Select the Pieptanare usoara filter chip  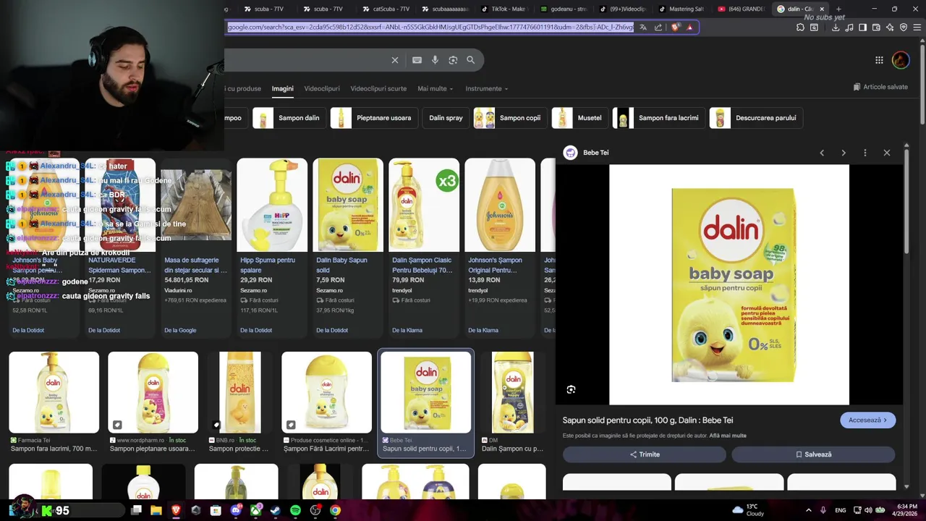click(x=373, y=118)
